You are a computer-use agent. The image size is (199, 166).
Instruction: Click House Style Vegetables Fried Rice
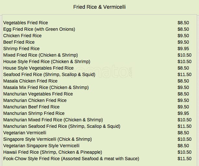tap(38, 68)
